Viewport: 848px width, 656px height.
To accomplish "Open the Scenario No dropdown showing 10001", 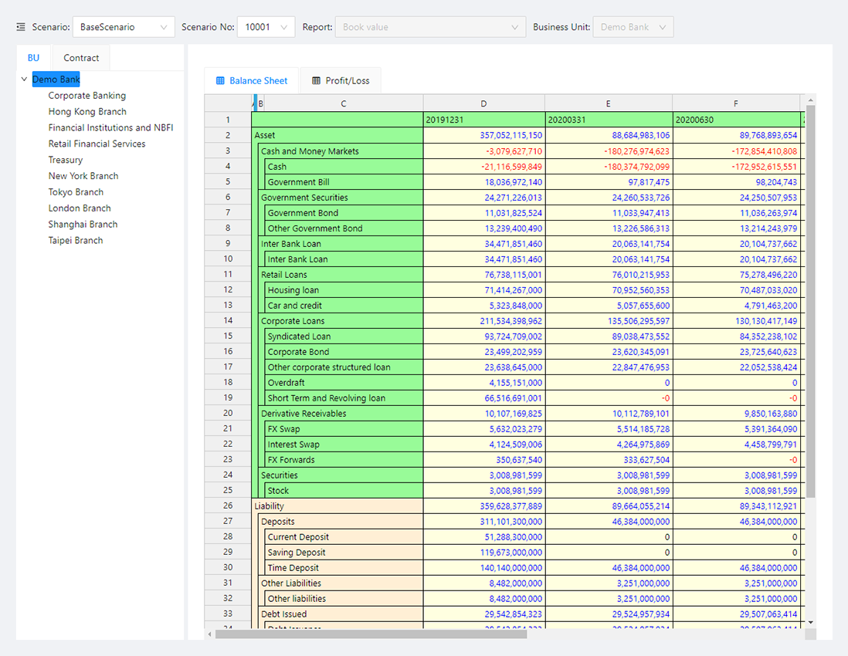I will 266,27.
